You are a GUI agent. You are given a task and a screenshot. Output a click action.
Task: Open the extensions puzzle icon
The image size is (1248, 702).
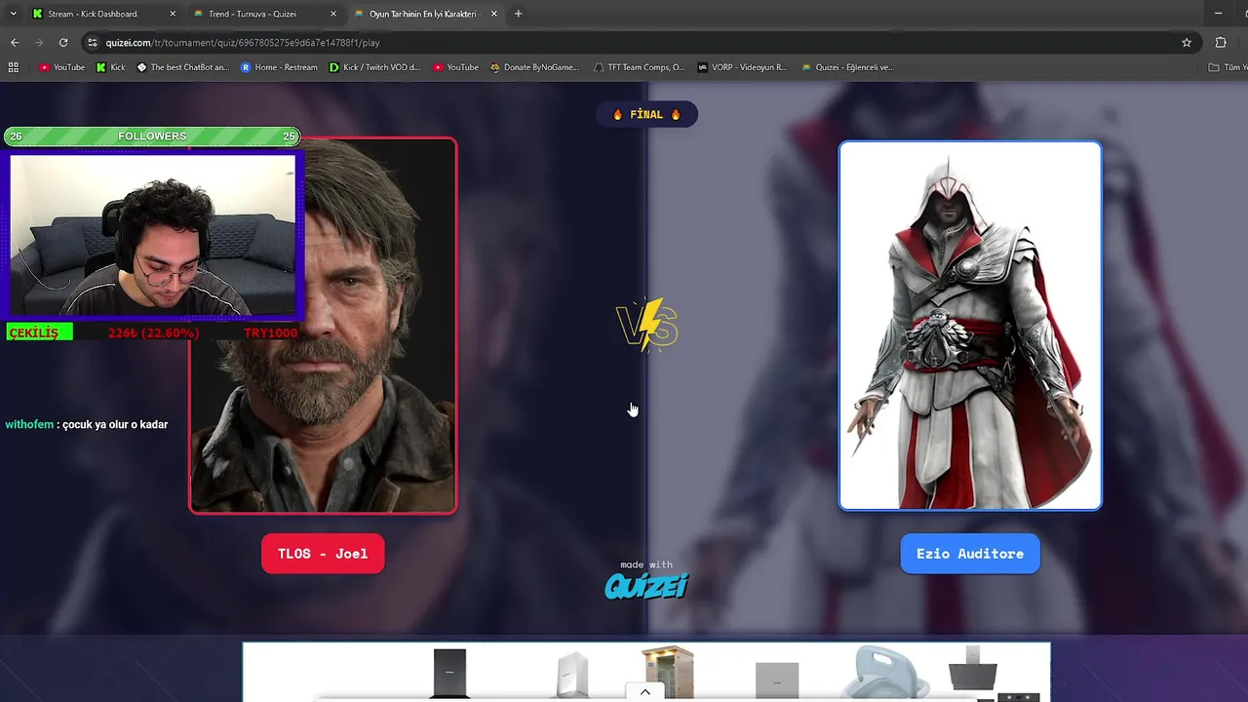tap(1221, 43)
